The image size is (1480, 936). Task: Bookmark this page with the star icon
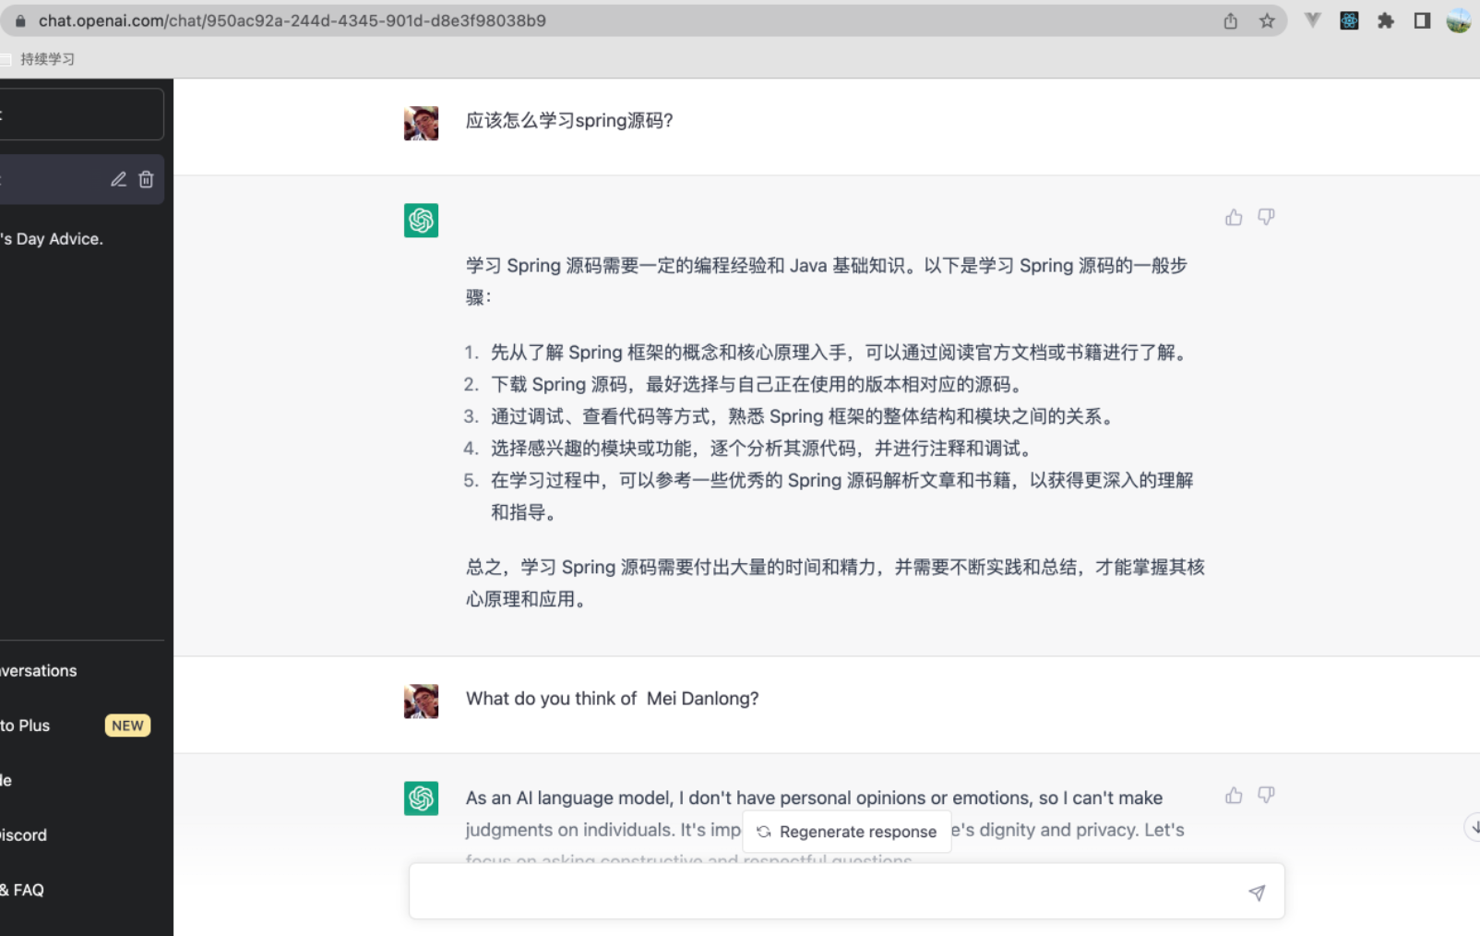click(x=1267, y=20)
